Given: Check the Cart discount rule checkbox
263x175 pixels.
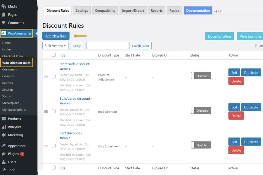Looking at the screenshot, I should point(54,146).
